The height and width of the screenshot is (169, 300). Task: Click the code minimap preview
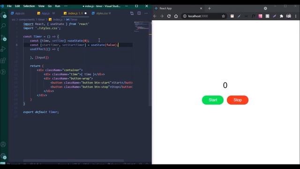[142, 26]
